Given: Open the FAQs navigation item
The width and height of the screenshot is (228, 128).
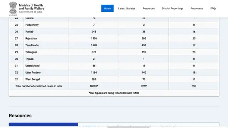Looking at the screenshot, I should click(213, 9).
